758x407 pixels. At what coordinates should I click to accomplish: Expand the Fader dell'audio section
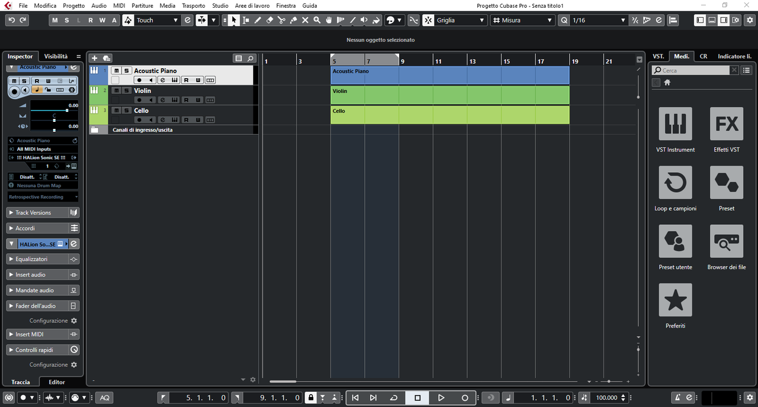coord(43,306)
